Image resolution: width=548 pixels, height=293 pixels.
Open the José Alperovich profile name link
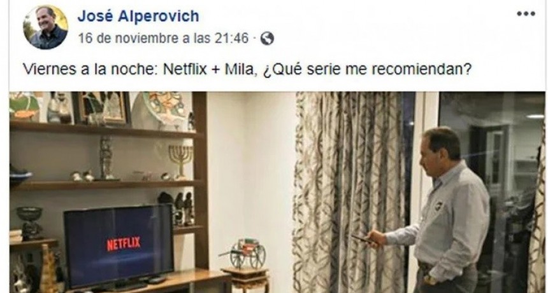click(x=138, y=16)
